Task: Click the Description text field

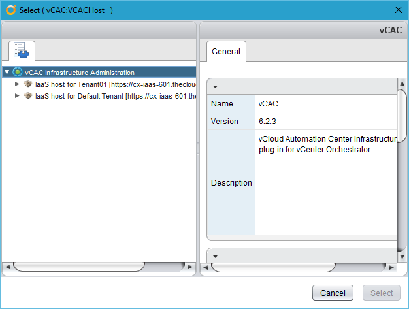Action: (x=327, y=182)
